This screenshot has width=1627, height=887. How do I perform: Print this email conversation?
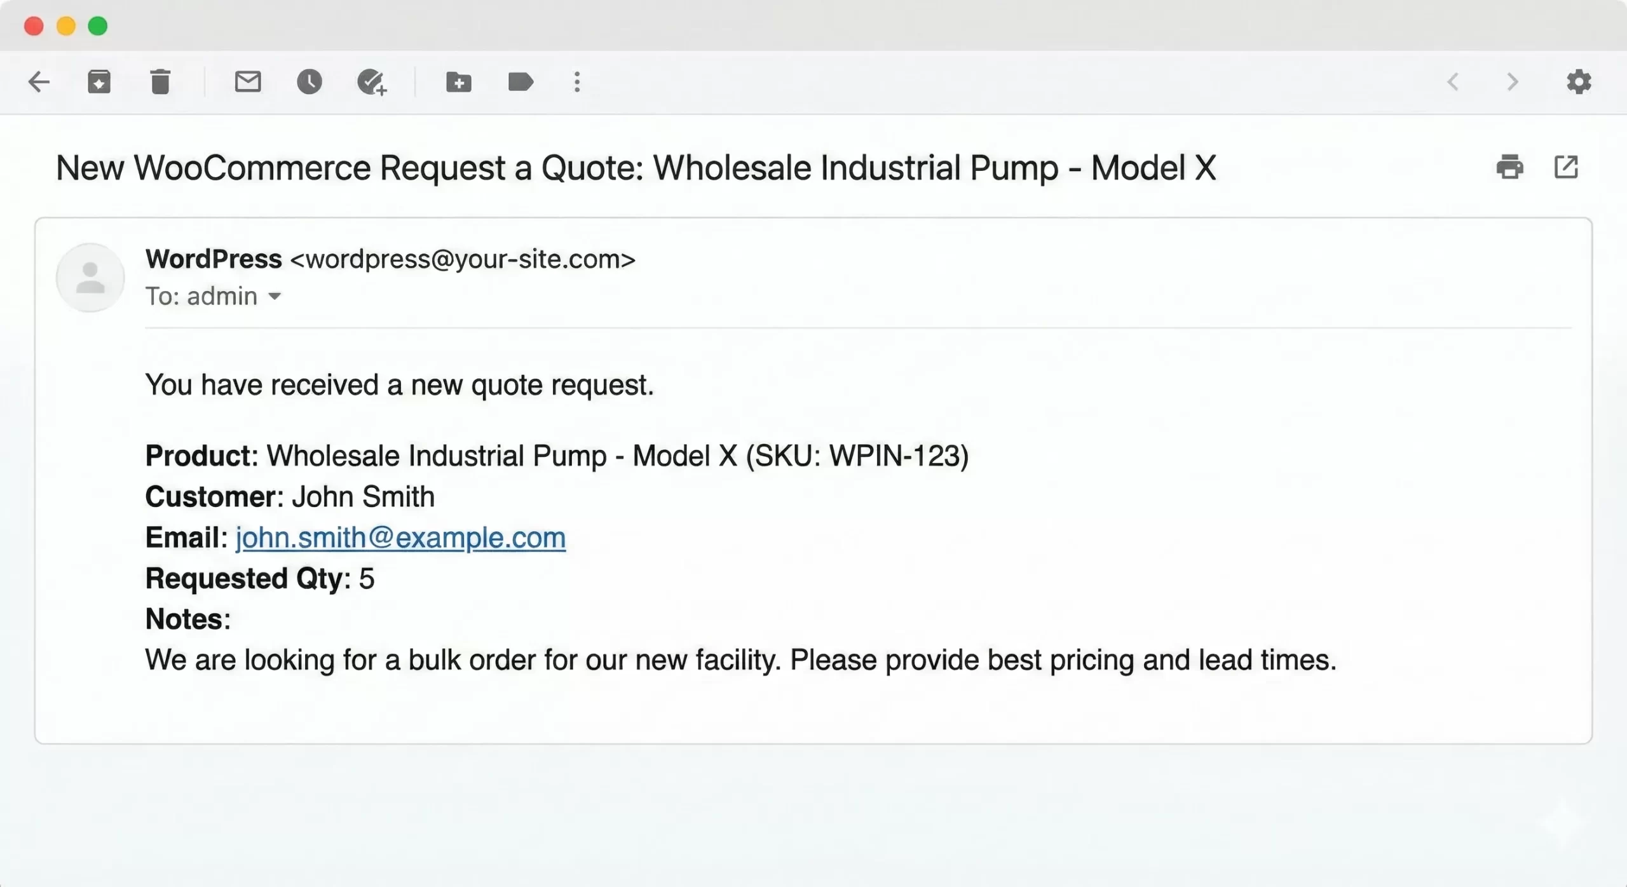click(x=1510, y=167)
